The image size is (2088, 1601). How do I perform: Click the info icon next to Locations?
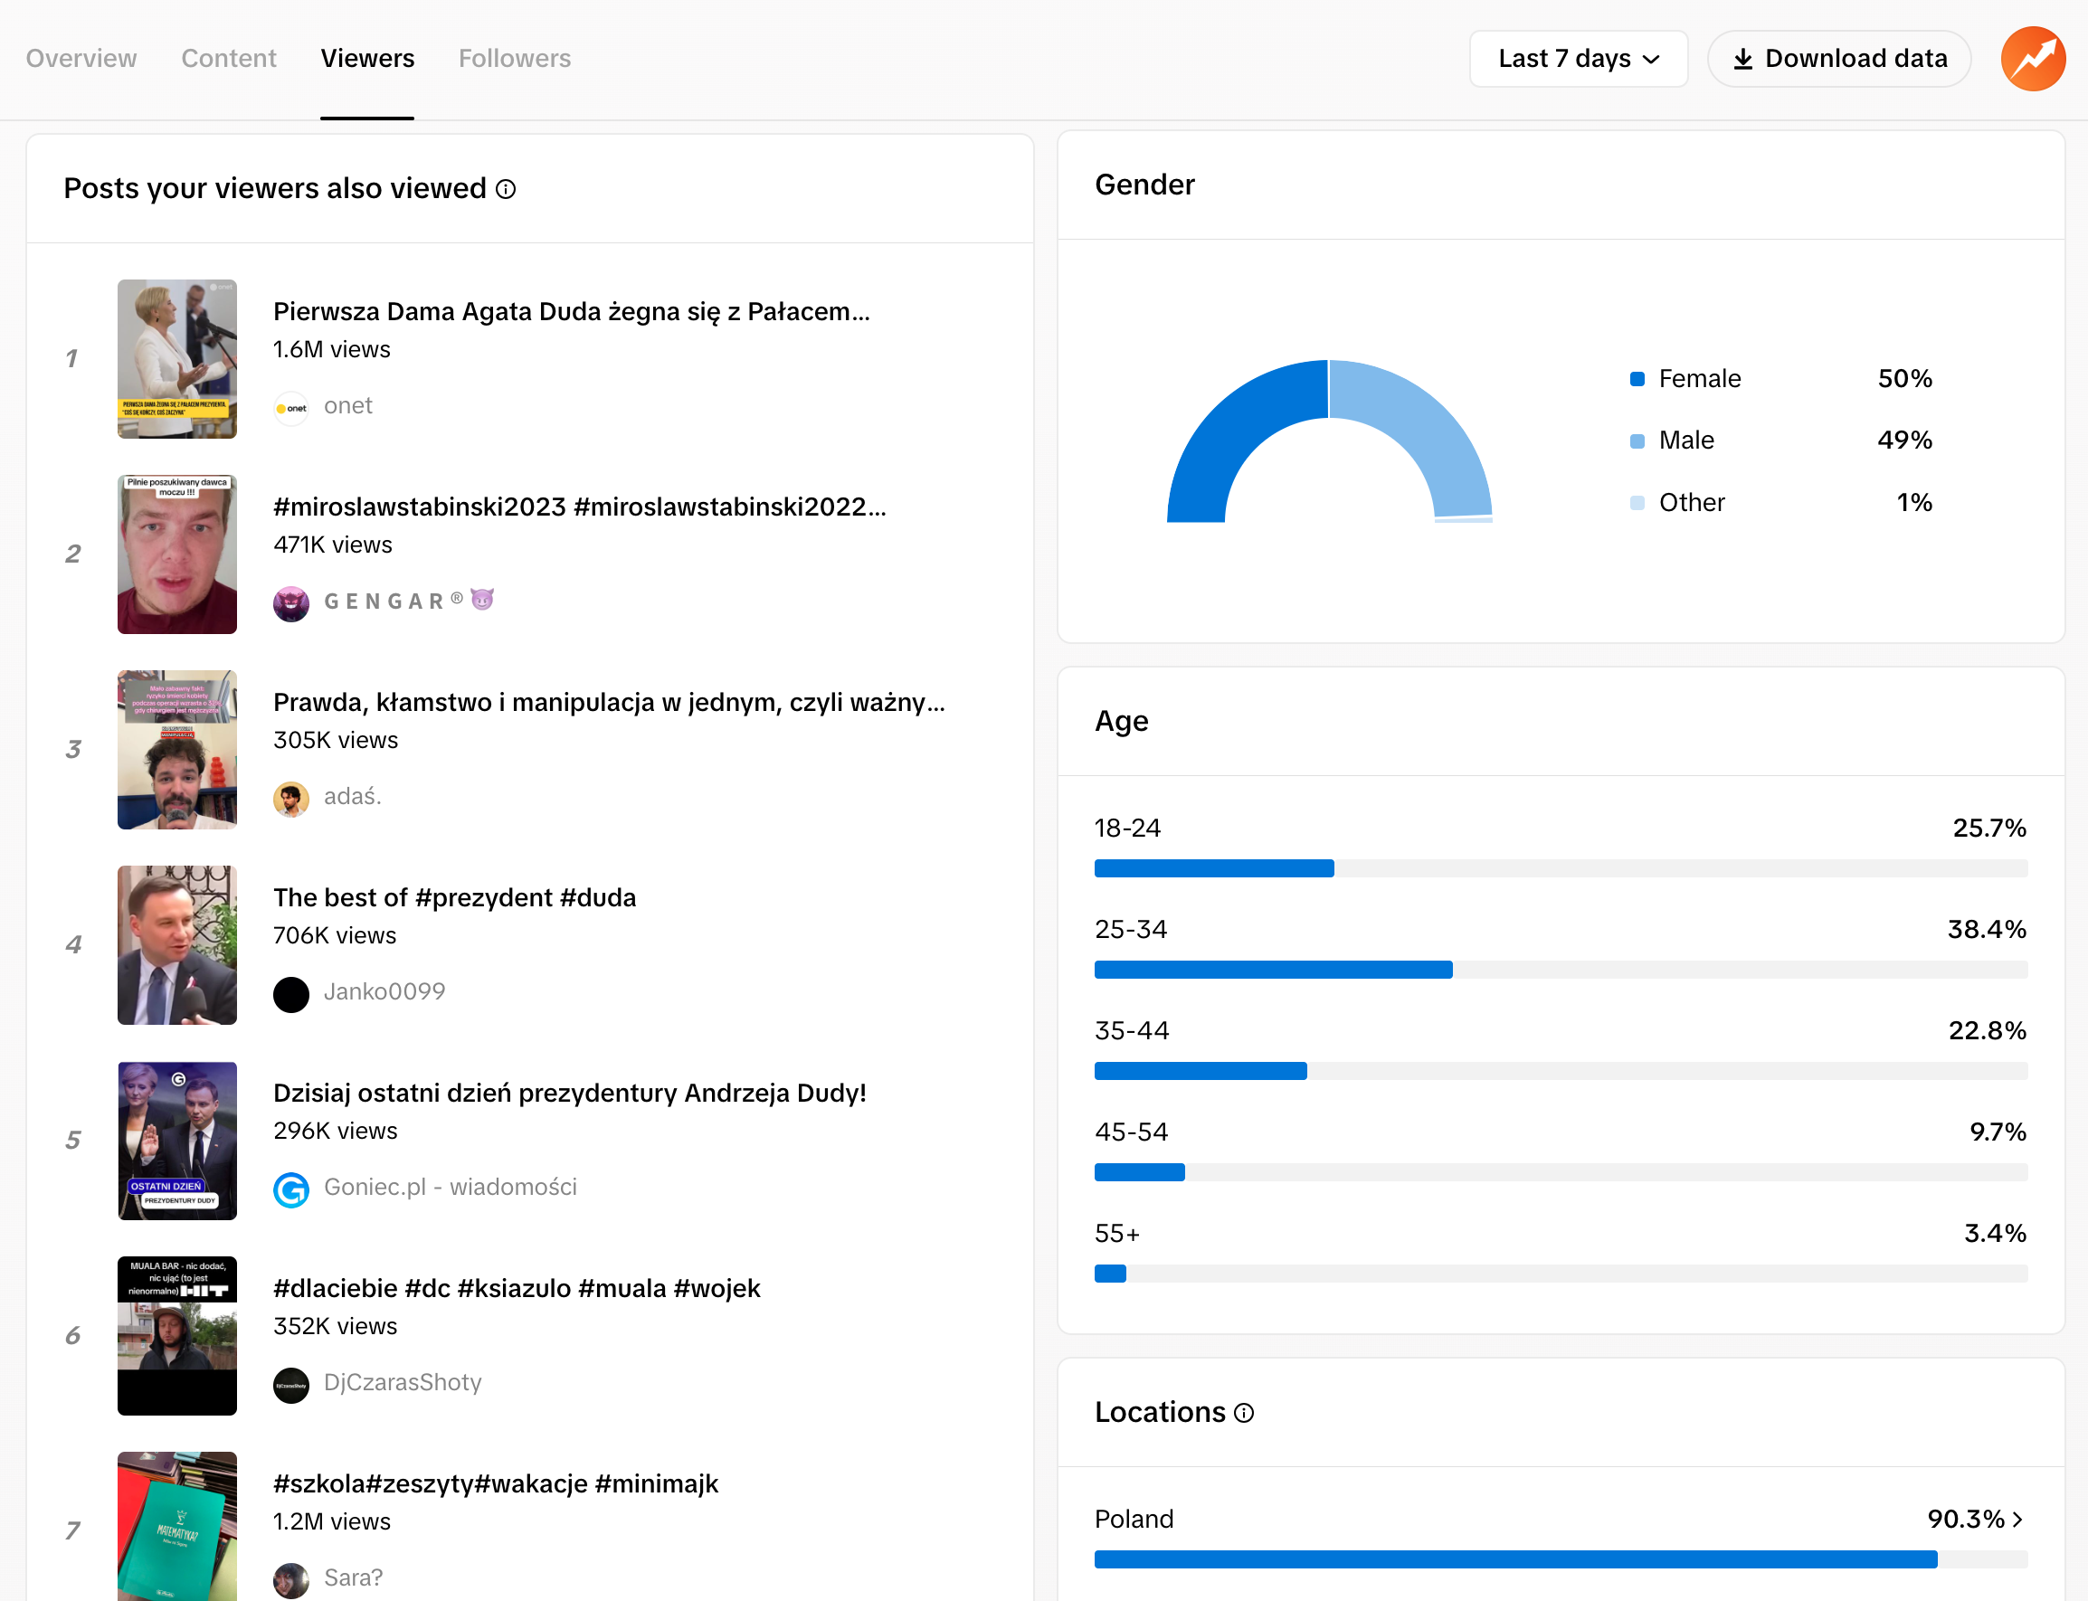[1245, 1413]
